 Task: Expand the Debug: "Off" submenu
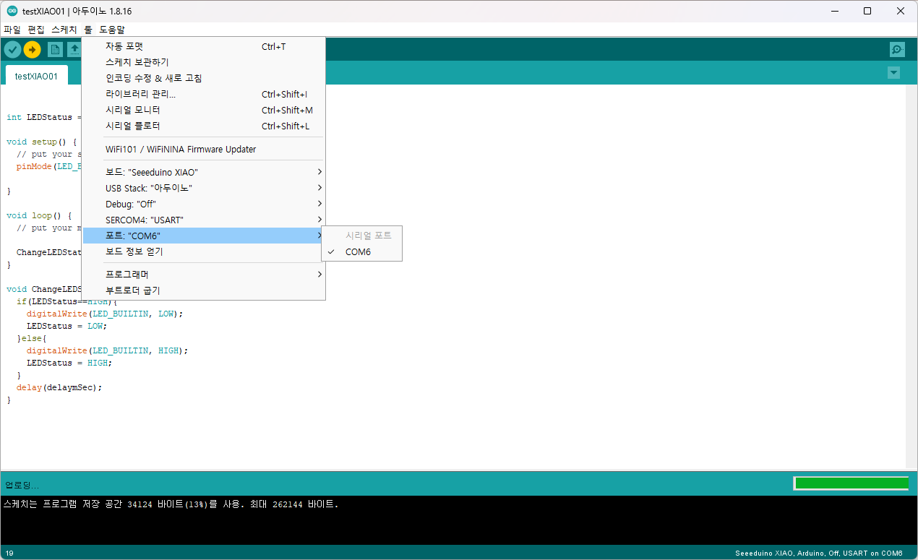click(203, 204)
